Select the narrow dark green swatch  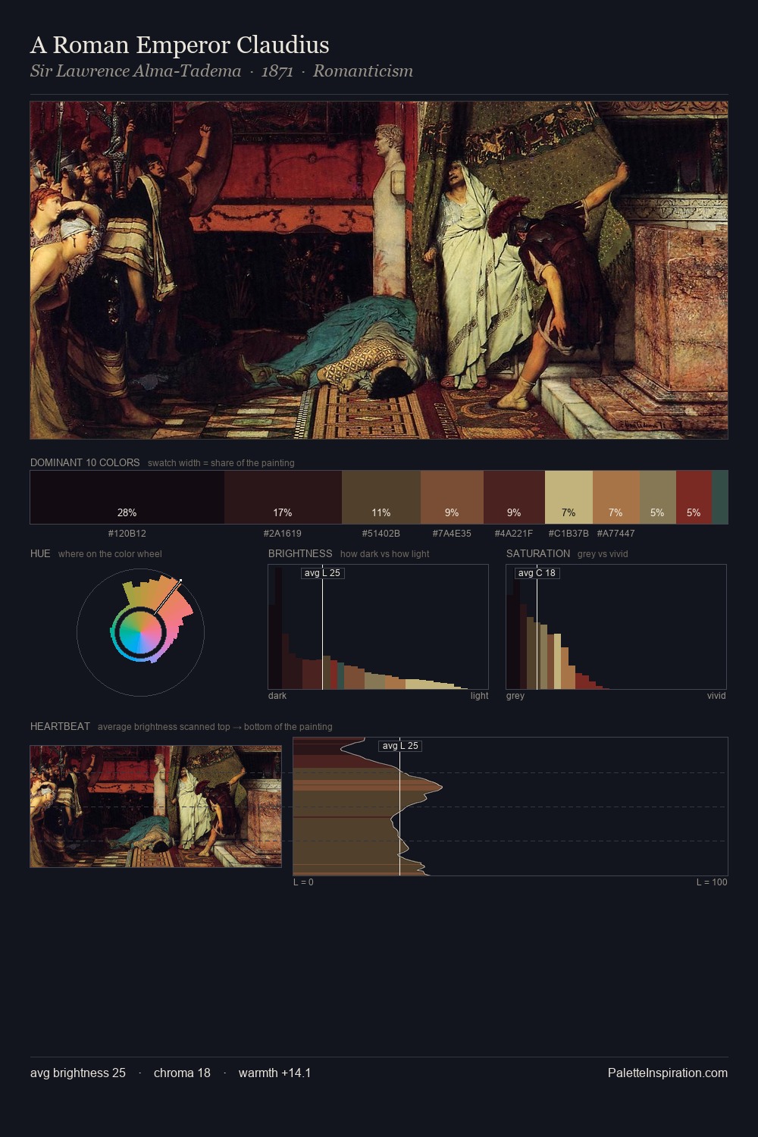720,497
